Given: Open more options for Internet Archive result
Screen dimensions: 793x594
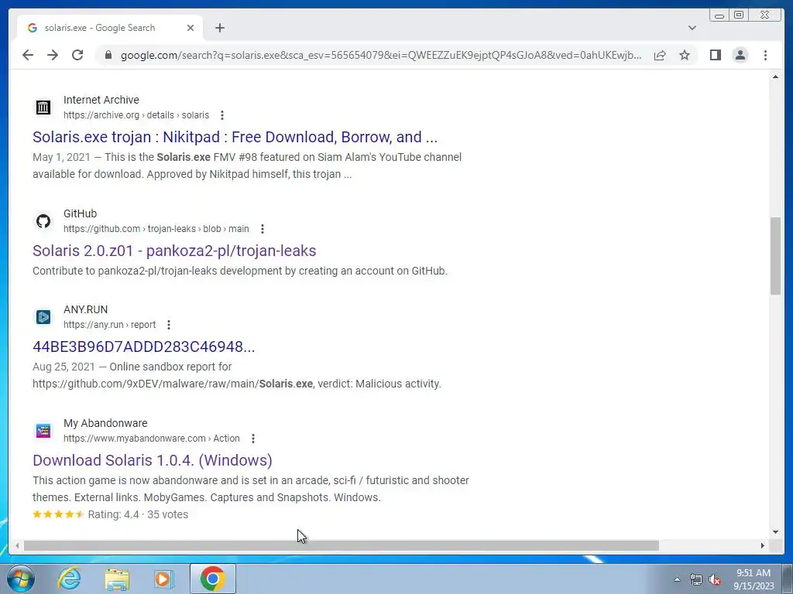Looking at the screenshot, I should [222, 115].
